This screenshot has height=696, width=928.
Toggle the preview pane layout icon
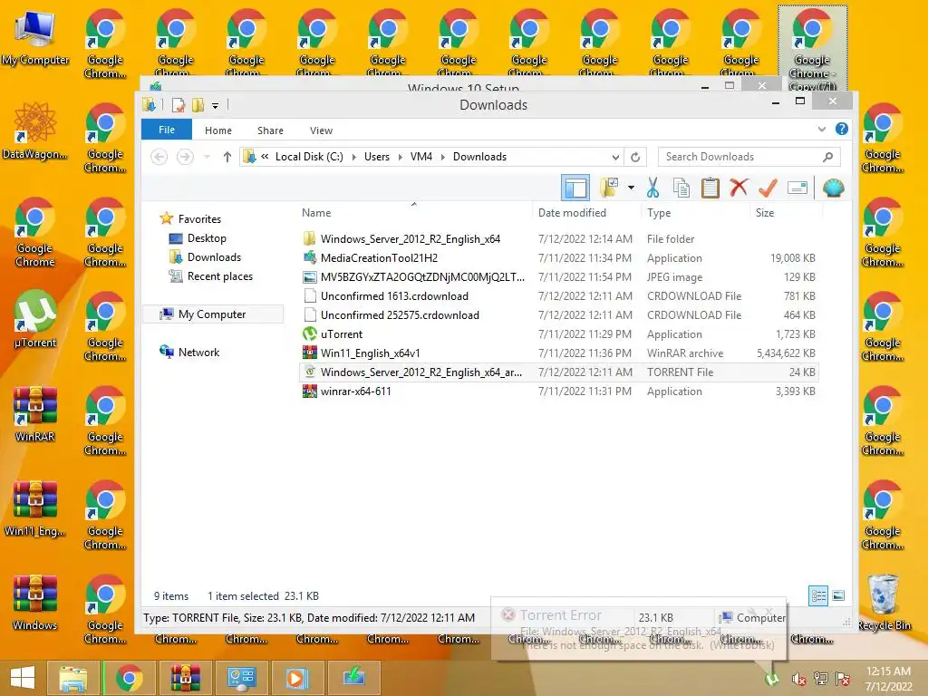point(575,188)
